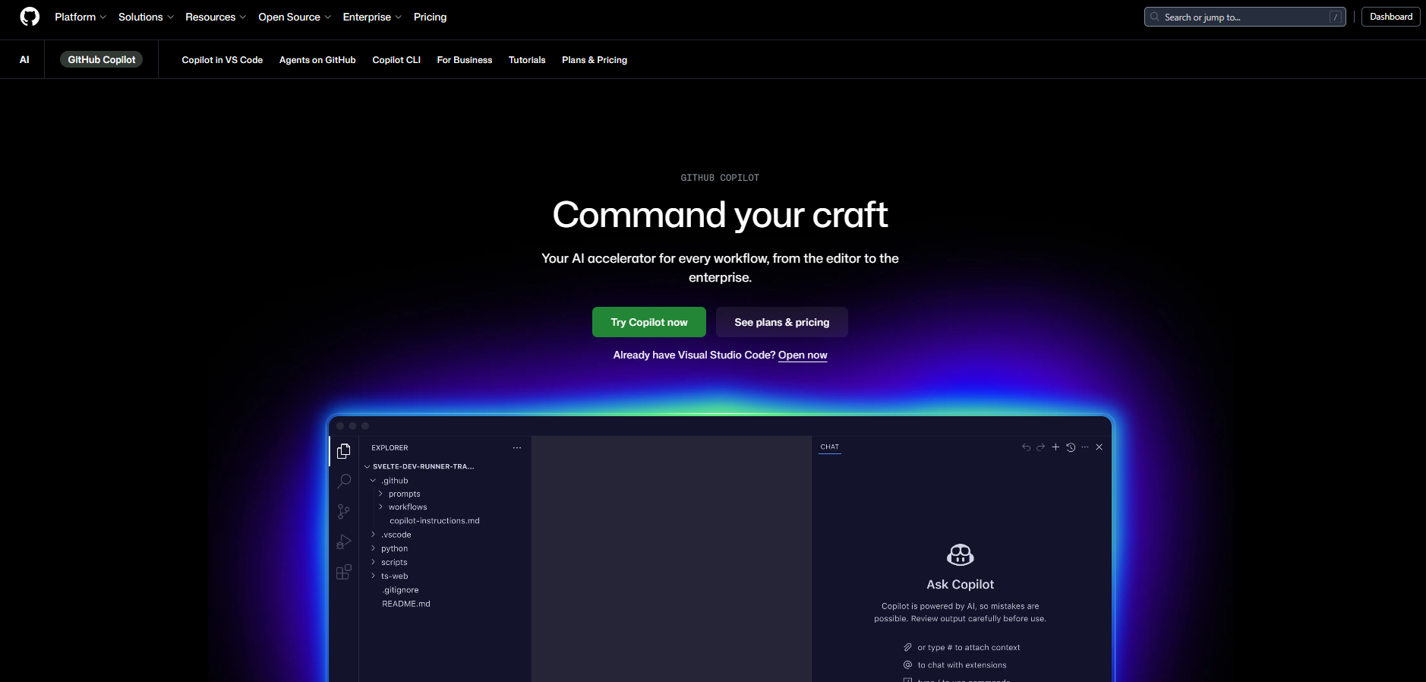Click the 'to chat with extensions' hint
This screenshot has width=1426, height=682.
click(962, 665)
